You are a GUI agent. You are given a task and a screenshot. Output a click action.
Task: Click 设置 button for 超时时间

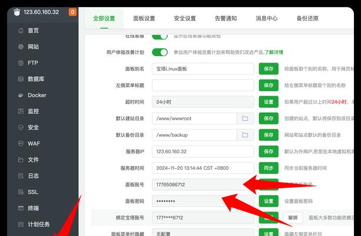point(269,102)
